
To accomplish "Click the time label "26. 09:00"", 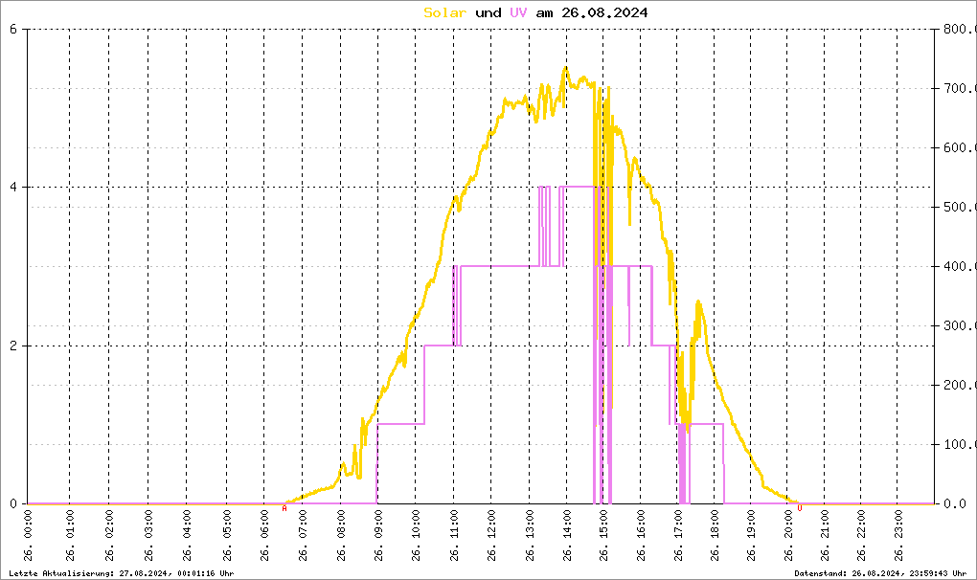I will 379,535.
